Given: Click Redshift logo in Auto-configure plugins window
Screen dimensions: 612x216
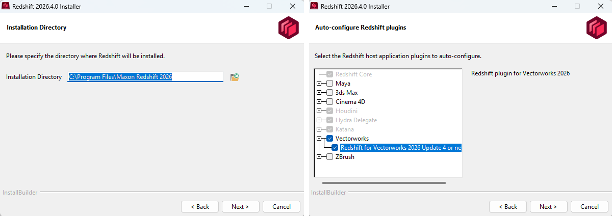Looking at the screenshot, I should point(596,28).
